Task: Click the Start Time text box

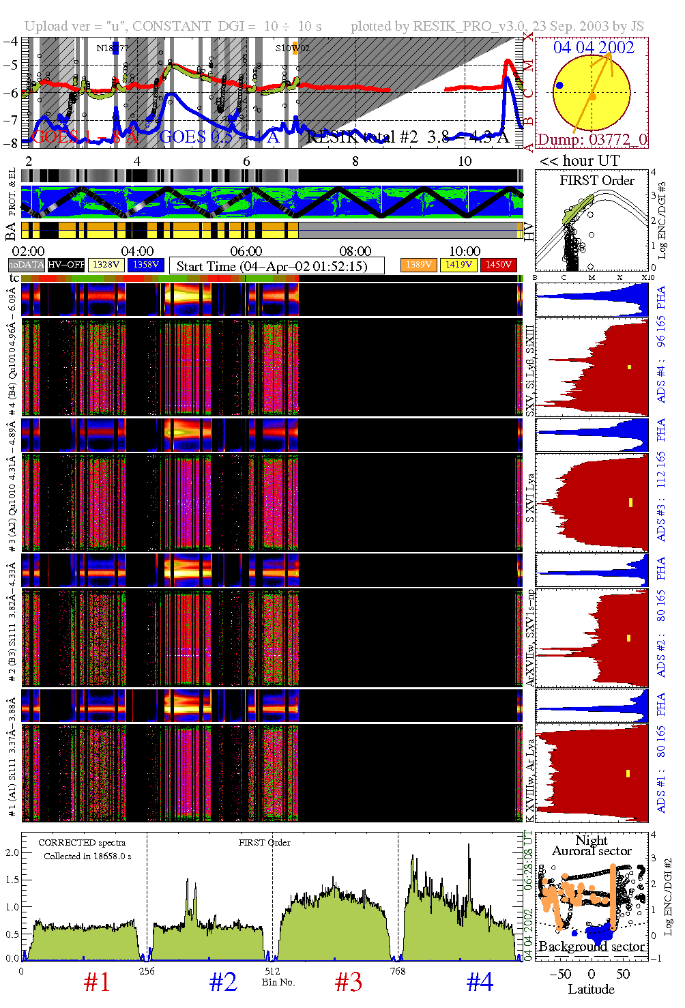Action: (x=276, y=266)
